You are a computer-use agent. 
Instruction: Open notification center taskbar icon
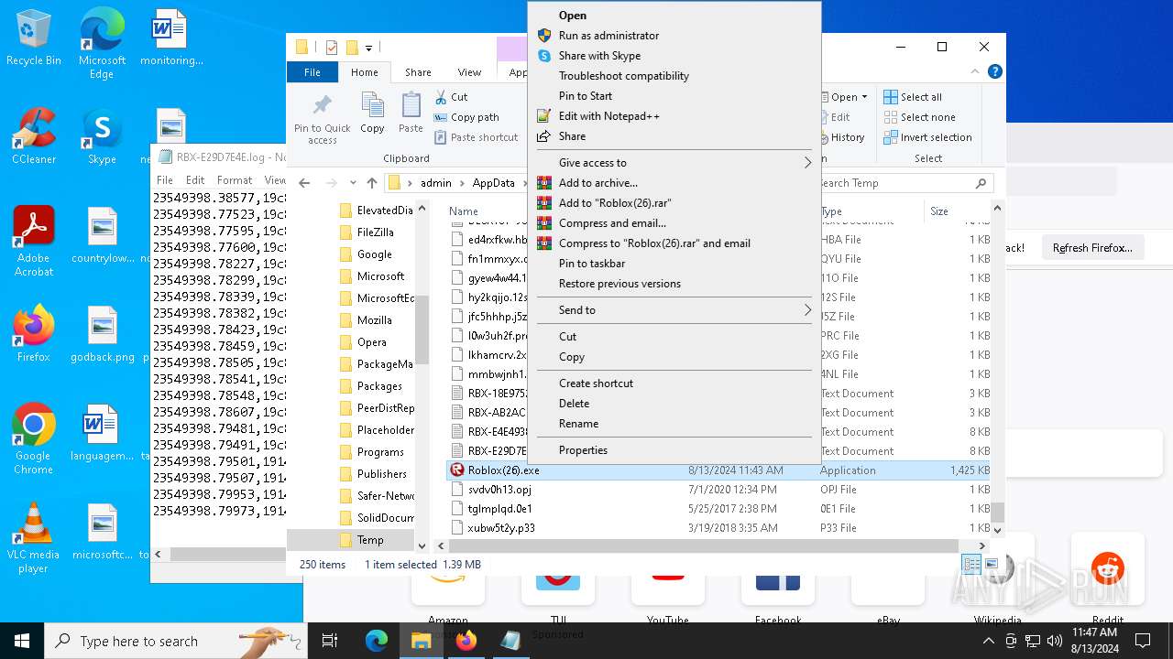coord(1143,641)
